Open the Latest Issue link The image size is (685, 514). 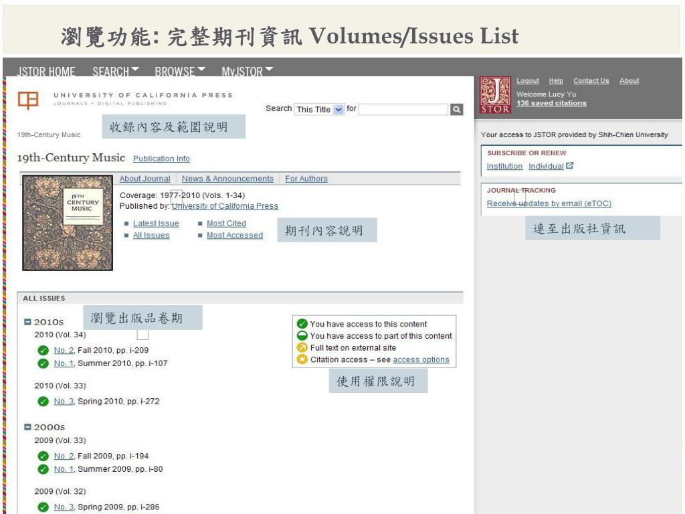[156, 224]
